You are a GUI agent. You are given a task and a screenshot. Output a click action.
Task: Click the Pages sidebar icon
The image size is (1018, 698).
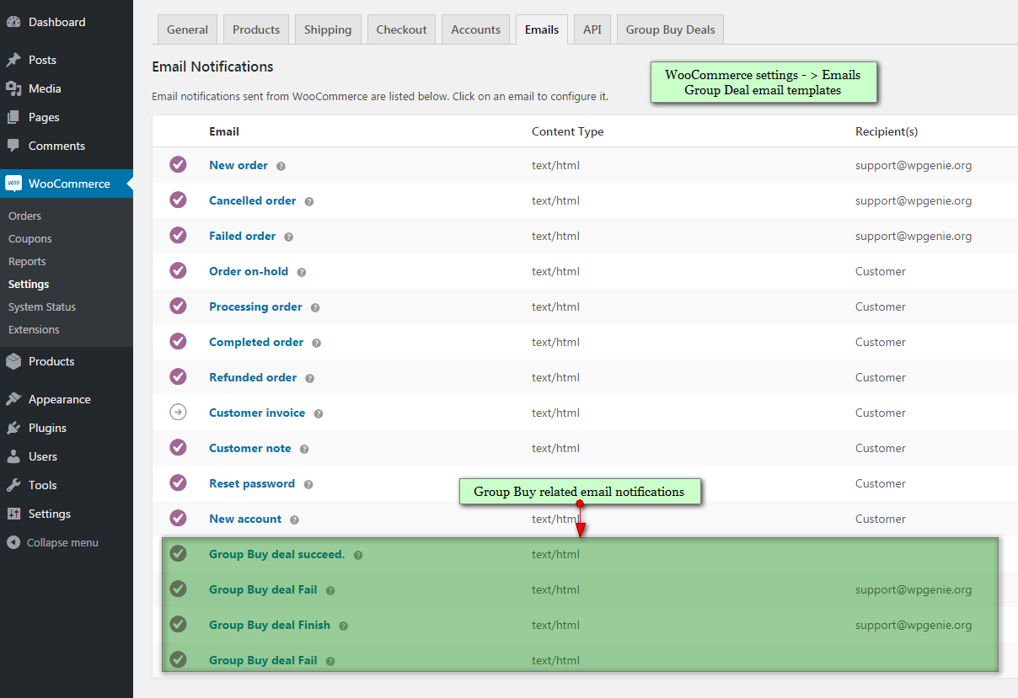coord(13,116)
